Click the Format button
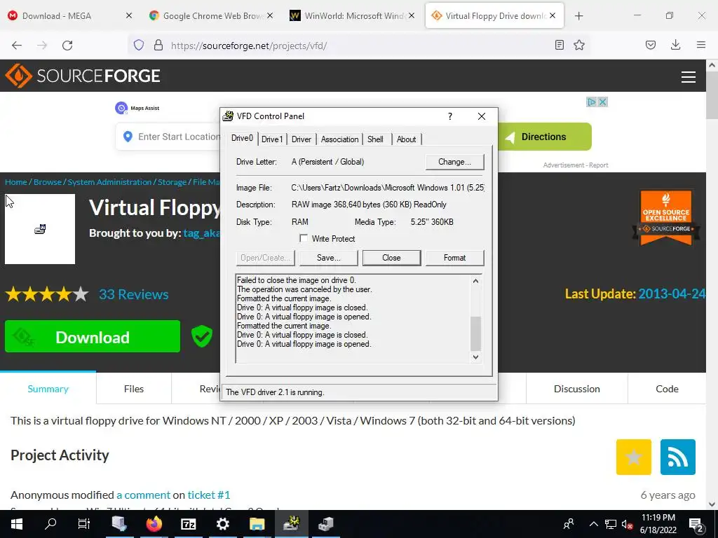This screenshot has width=718, height=538. click(454, 258)
